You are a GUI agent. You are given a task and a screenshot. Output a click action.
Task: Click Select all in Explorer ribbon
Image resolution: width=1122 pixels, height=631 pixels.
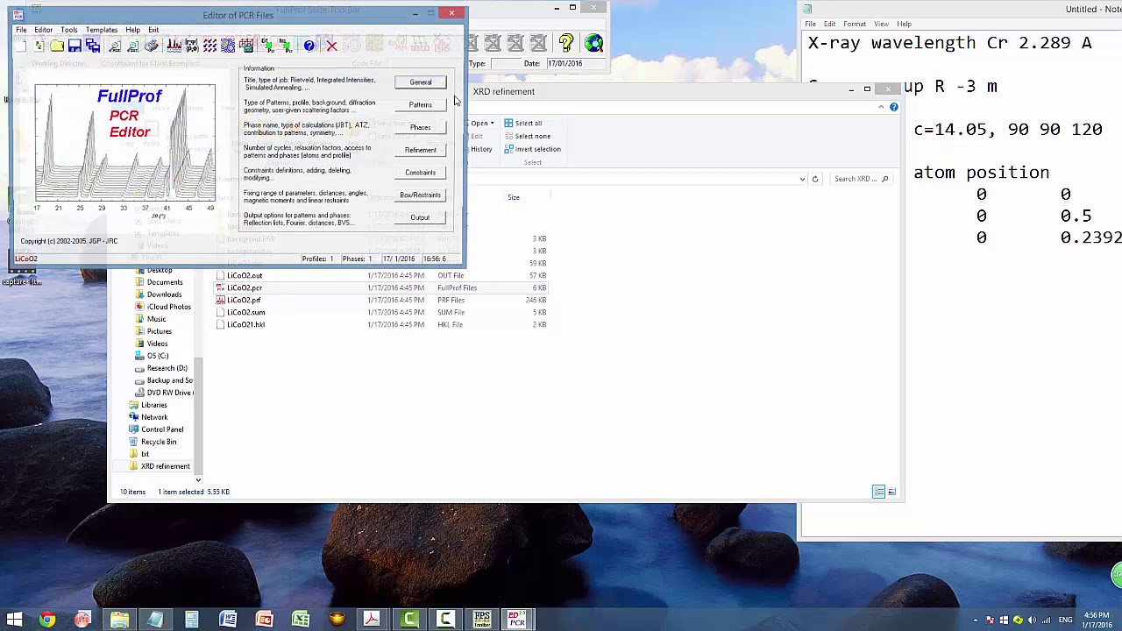[x=522, y=124]
